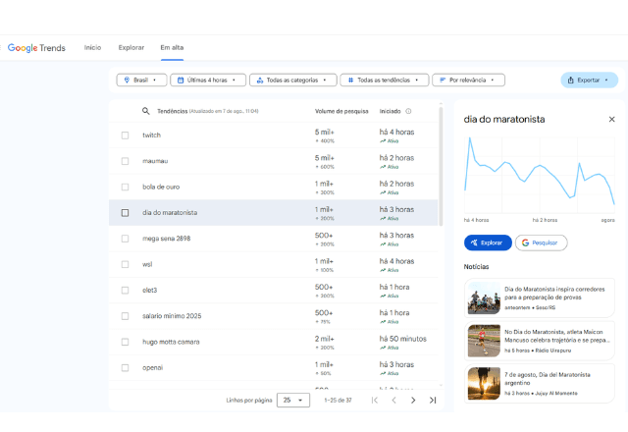Open the Maicon Mancuso news article

(539, 341)
